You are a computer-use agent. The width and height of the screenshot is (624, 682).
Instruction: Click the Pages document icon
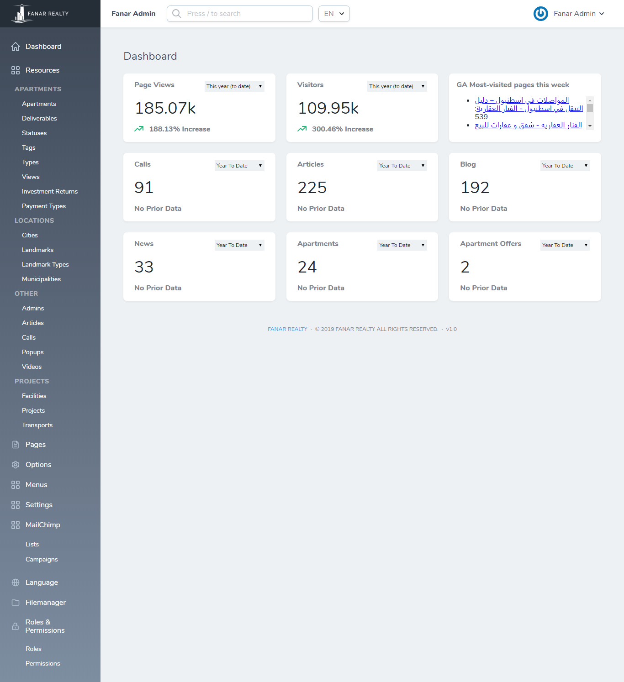coord(16,445)
